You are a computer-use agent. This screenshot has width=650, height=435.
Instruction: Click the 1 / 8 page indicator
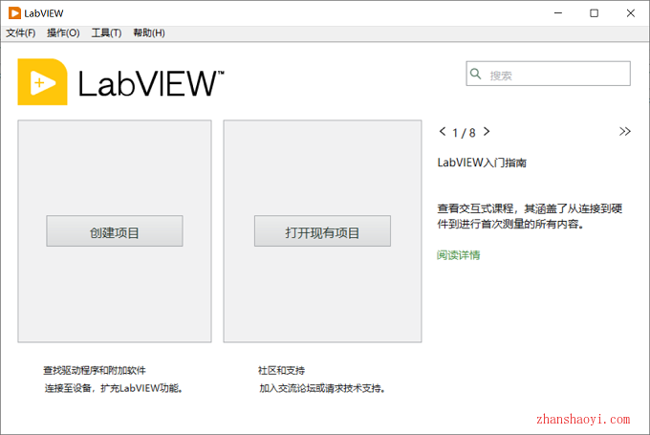(464, 133)
